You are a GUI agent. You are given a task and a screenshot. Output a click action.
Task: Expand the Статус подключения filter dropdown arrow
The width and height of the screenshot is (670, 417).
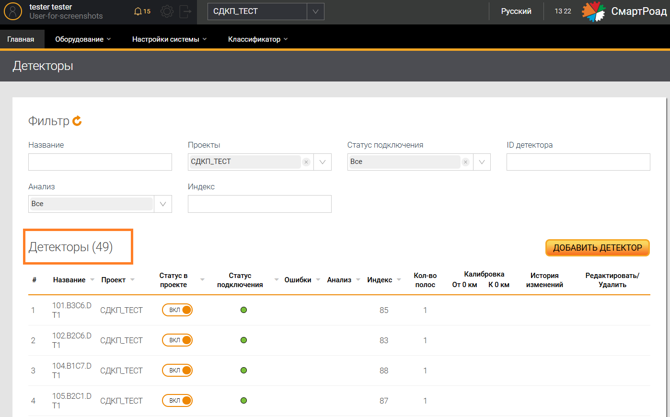pos(482,162)
